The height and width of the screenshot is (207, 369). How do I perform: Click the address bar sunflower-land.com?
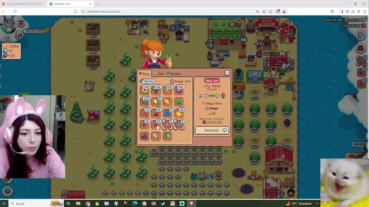104,11
